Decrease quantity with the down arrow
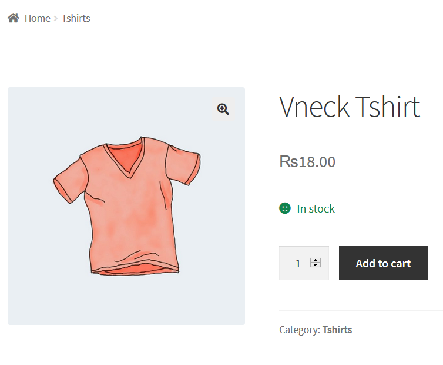 pos(316,265)
